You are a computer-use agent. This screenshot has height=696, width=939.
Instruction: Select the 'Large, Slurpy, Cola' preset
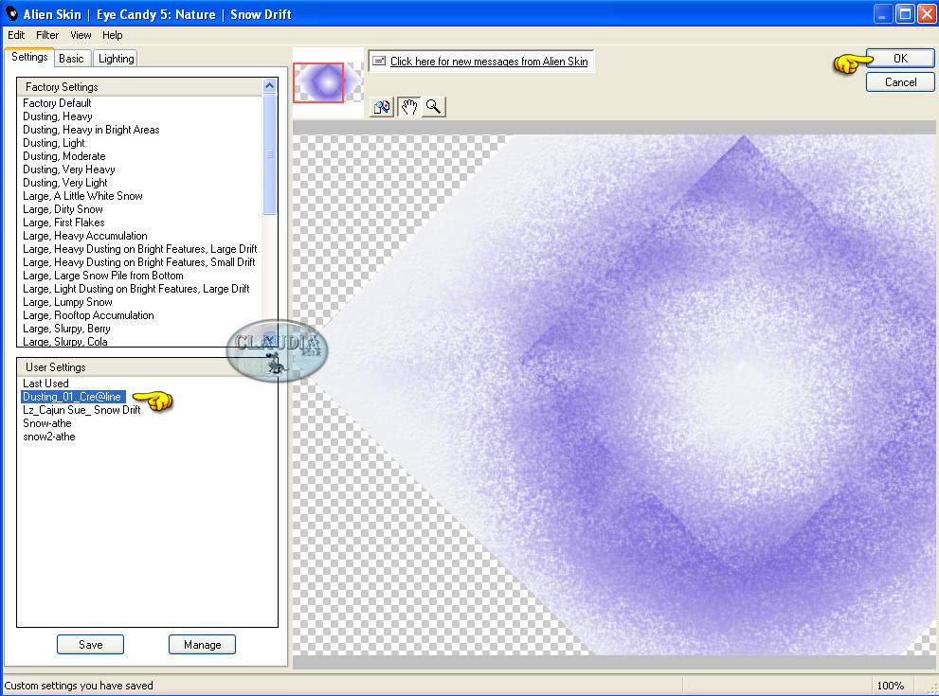pos(64,341)
